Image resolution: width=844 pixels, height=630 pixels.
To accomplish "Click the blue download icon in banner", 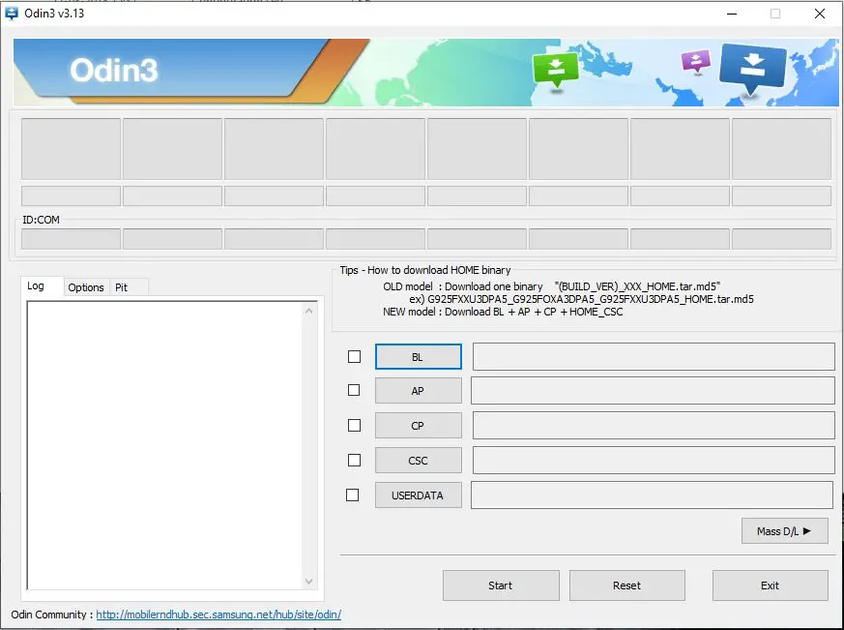I will tap(752, 69).
